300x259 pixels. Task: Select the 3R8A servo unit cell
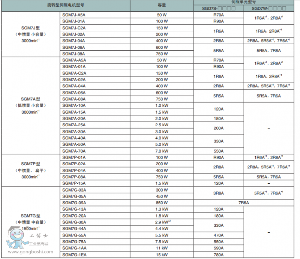(x=218, y=193)
